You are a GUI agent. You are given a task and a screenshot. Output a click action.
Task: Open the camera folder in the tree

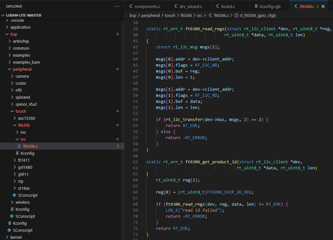coord(22,76)
